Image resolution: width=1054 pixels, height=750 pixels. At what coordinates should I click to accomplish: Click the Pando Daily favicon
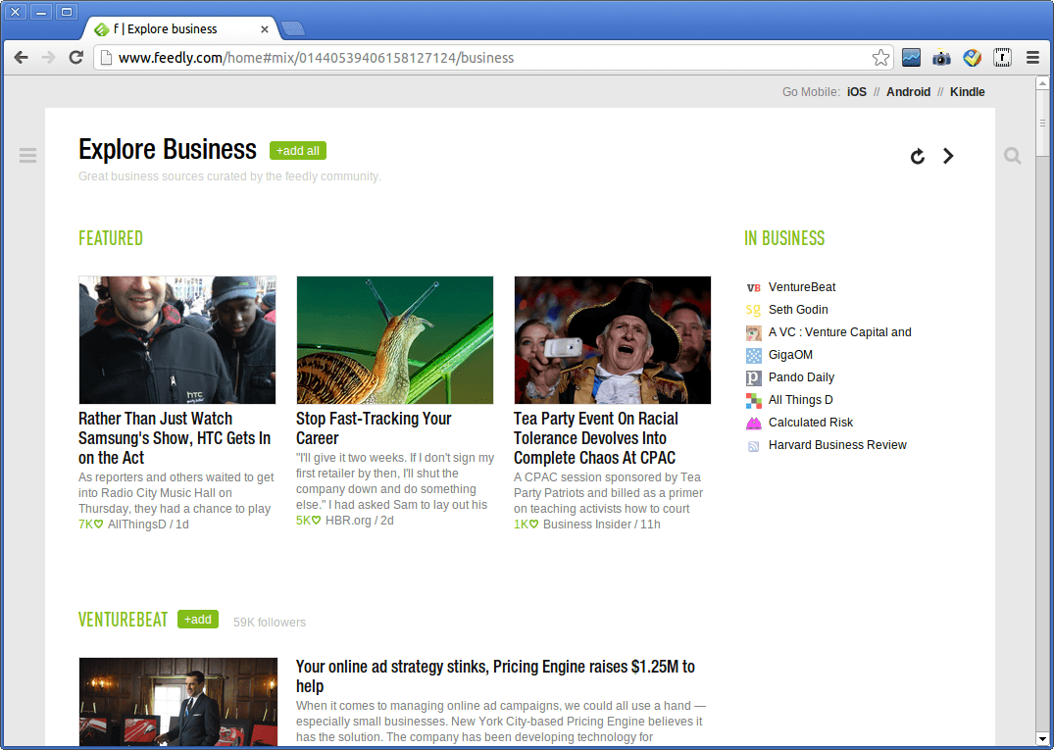pyautogui.click(x=753, y=376)
